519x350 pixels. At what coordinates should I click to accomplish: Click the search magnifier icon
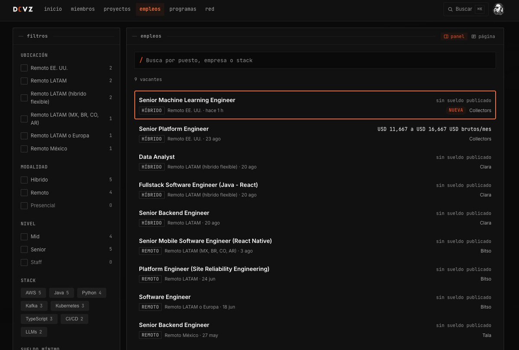tap(450, 9)
